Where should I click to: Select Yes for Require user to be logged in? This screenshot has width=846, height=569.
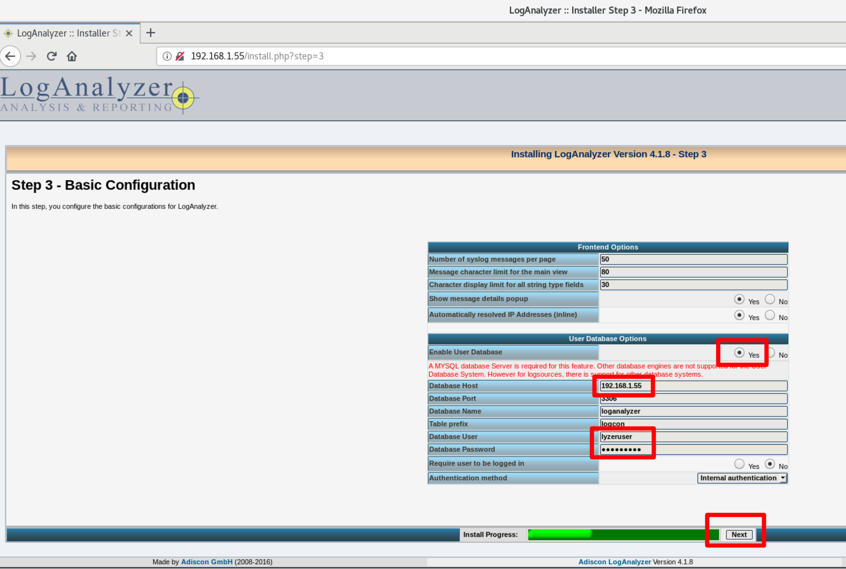tap(739, 464)
